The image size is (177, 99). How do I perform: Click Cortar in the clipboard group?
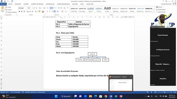point(8,7)
